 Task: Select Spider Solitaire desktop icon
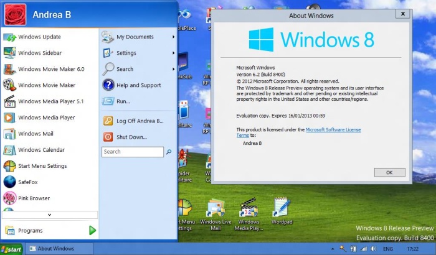184,165
